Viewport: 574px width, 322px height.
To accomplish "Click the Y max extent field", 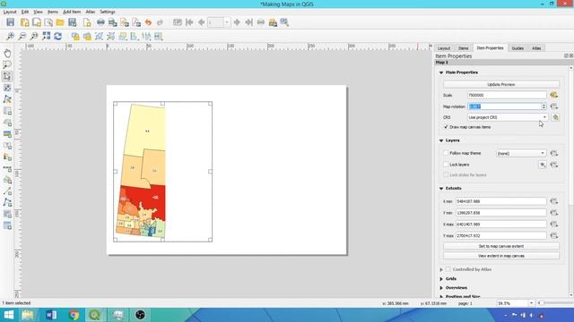I will (500, 236).
